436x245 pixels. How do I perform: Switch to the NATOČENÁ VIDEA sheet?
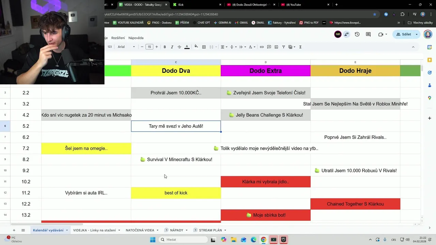[140, 230]
